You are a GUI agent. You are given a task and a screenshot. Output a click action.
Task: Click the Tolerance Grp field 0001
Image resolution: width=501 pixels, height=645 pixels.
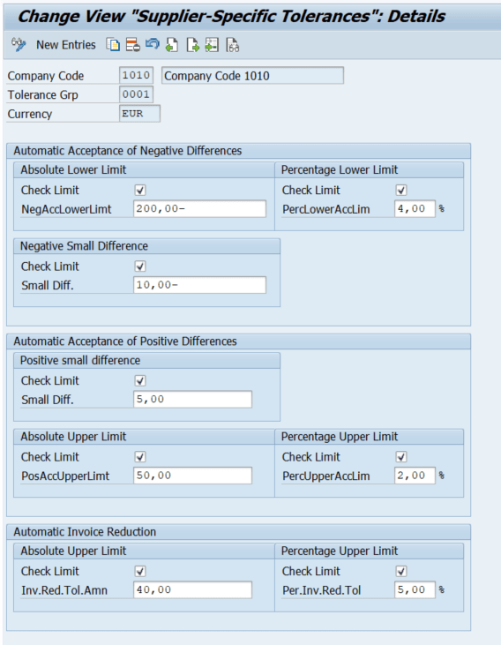pyautogui.click(x=136, y=94)
